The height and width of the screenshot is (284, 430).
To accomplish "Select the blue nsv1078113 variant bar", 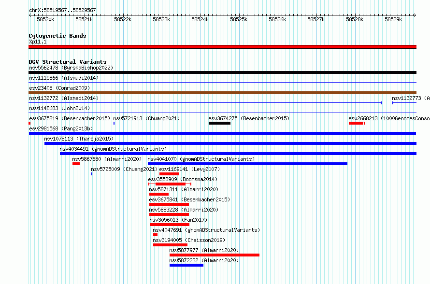I will (230, 143).
